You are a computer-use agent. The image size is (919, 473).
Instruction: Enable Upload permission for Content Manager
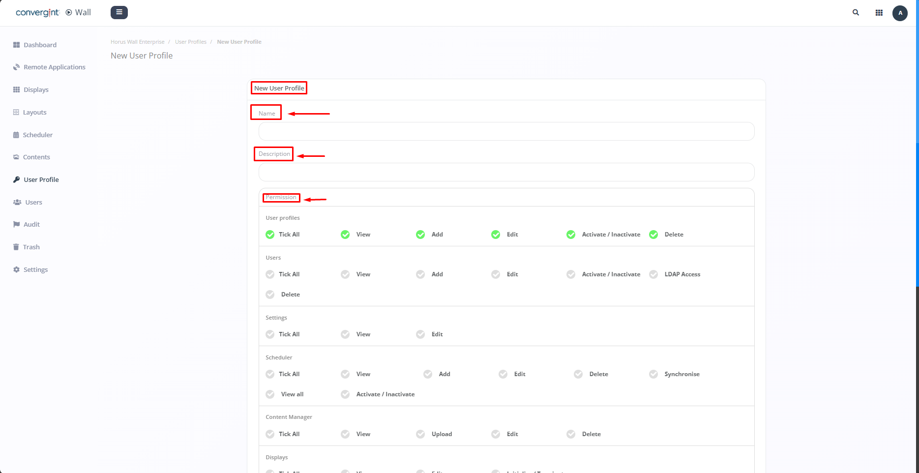[420, 434]
